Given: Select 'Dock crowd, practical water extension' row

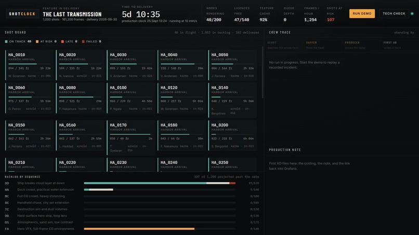Looking at the screenshot, I should [x=132, y=190].
